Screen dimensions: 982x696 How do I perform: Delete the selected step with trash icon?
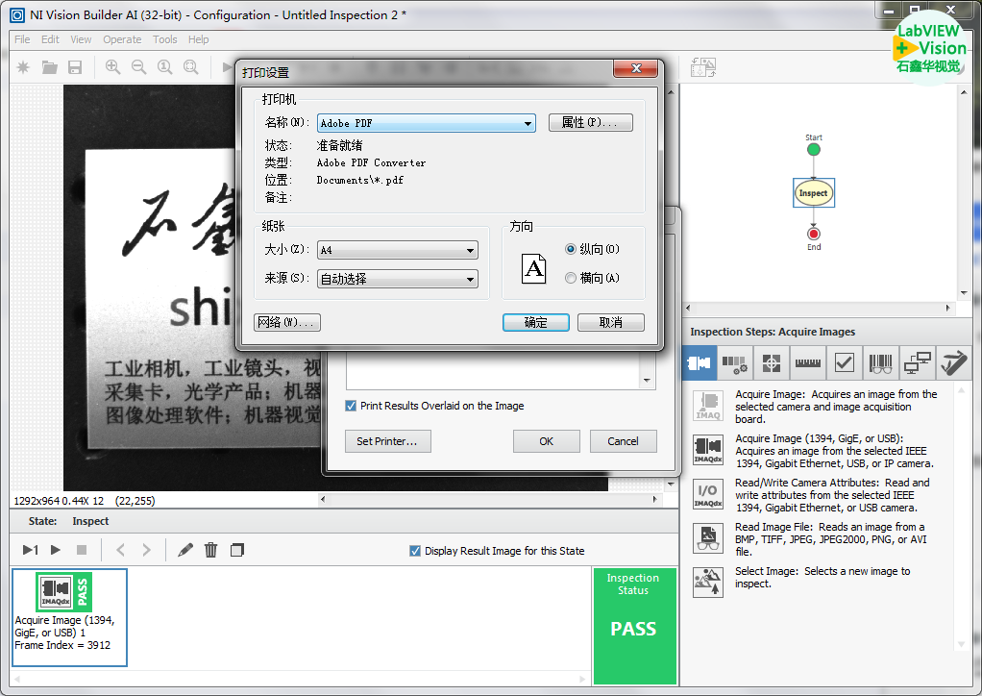click(211, 550)
